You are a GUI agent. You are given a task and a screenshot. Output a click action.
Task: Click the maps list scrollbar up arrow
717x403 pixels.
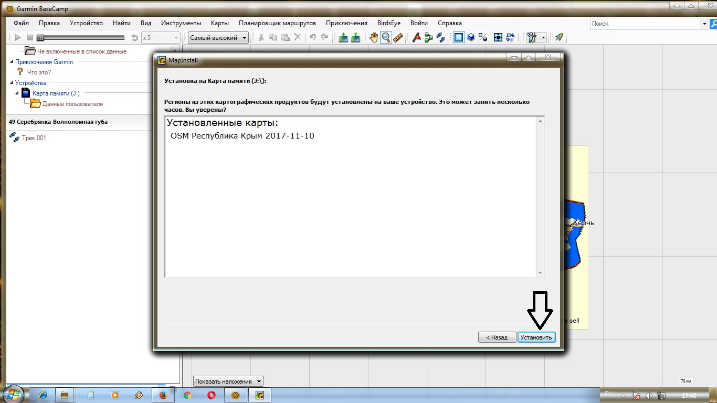click(540, 121)
